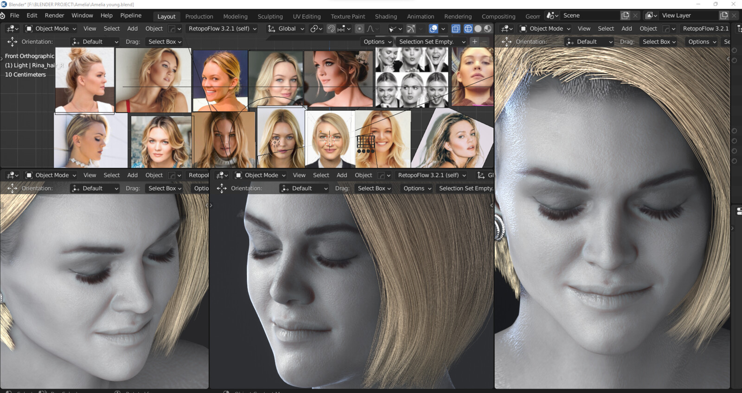Browse scenes via Scene icon
Screen dimensions: 742x393
click(552, 15)
